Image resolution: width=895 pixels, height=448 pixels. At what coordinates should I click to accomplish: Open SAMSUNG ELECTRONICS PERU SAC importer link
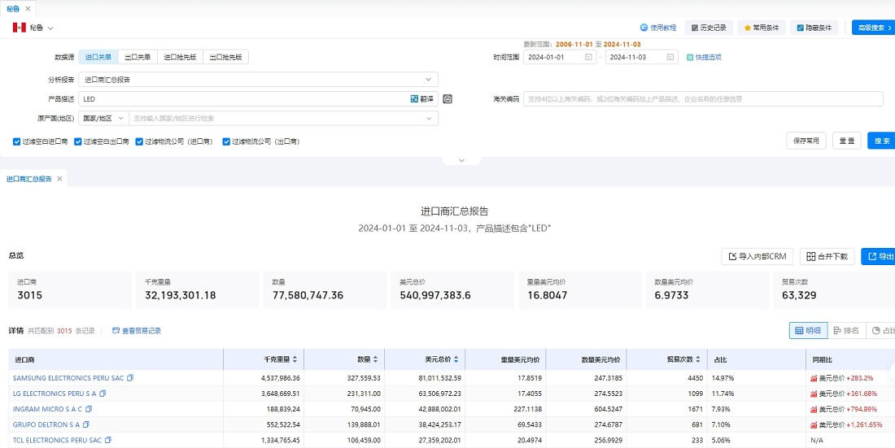(68, 378)
